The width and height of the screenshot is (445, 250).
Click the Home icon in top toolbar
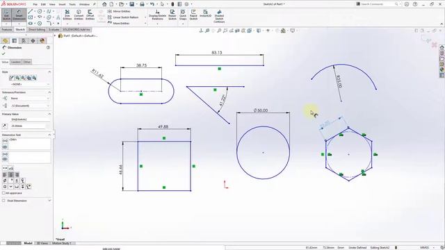coord(104,4)
